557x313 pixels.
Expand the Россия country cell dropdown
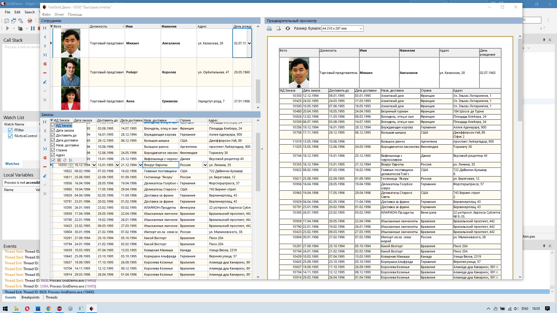(205, 165)
